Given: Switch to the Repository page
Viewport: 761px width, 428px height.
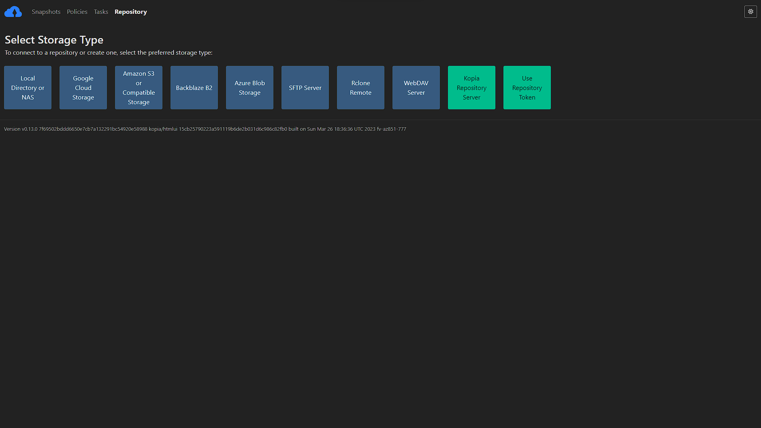Looking at the screenshot, I should click(130, 11).
